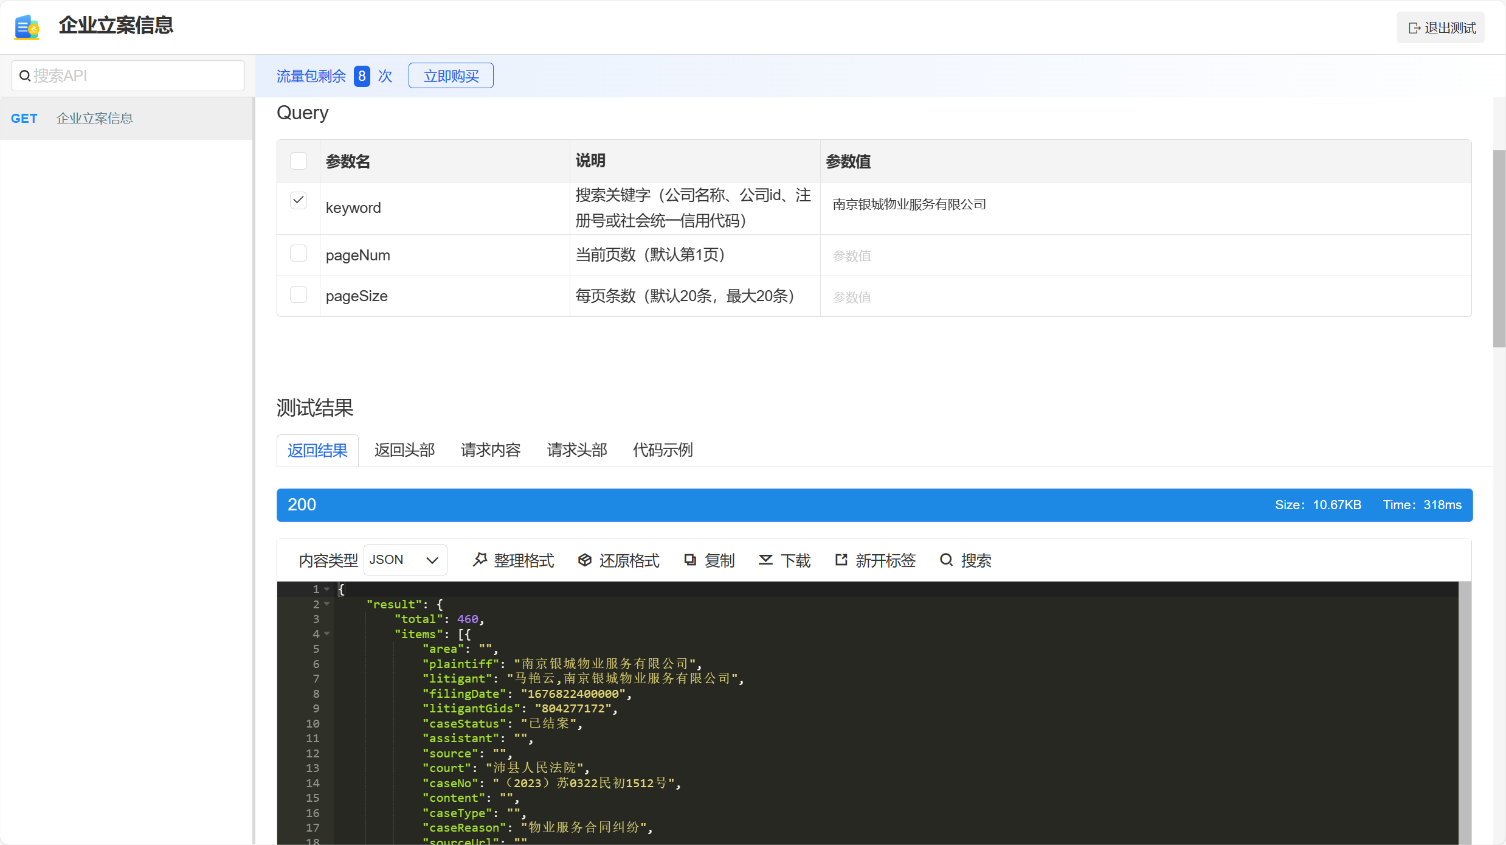Click the 下载 download icon
This screenshot has width=1506, height=845.
pos(765,560)
